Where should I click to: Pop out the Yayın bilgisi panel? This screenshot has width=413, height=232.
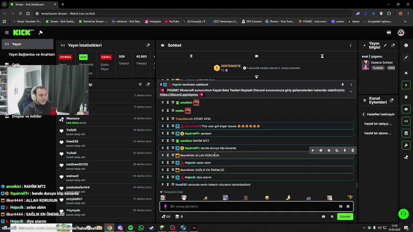(393, 45)
